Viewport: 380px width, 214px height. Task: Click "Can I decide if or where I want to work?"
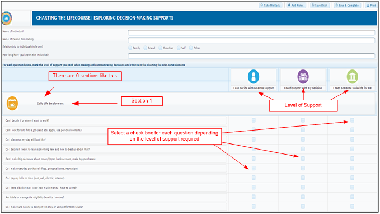[27, 120]
